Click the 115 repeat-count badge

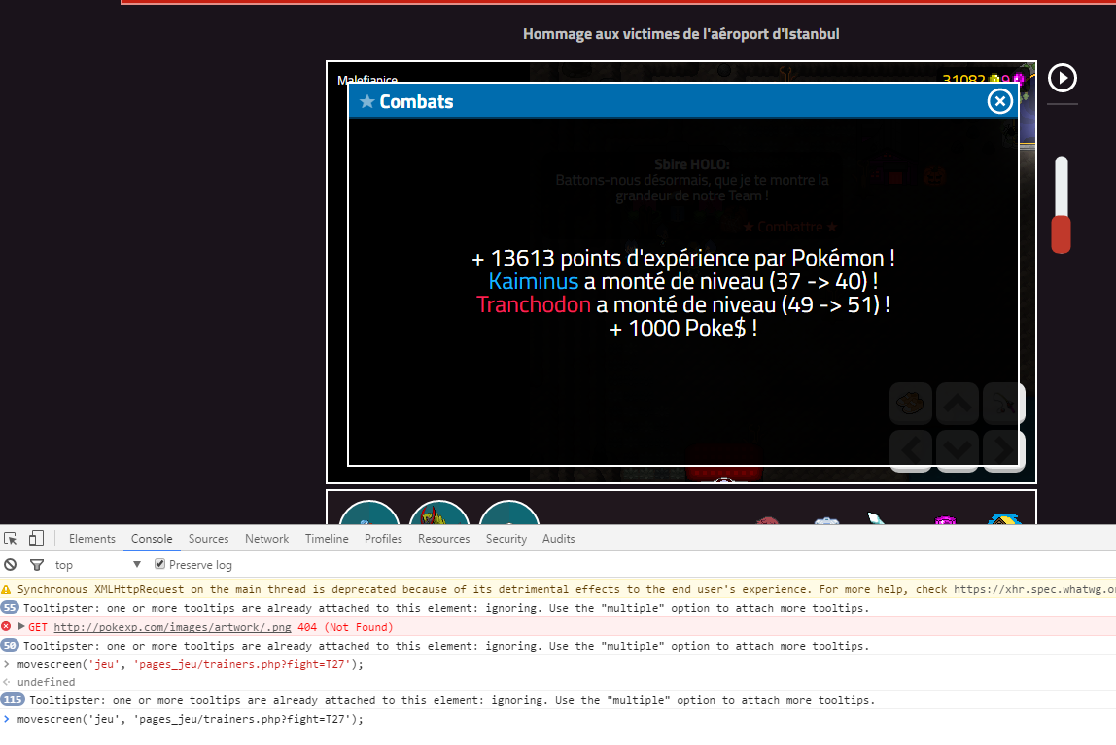13,700
